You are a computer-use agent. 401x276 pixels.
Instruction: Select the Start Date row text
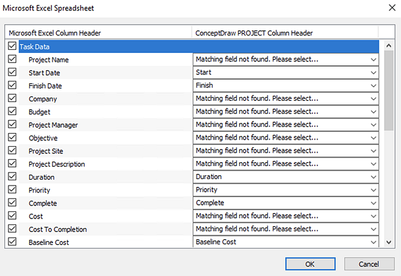(x=44, y=73)
